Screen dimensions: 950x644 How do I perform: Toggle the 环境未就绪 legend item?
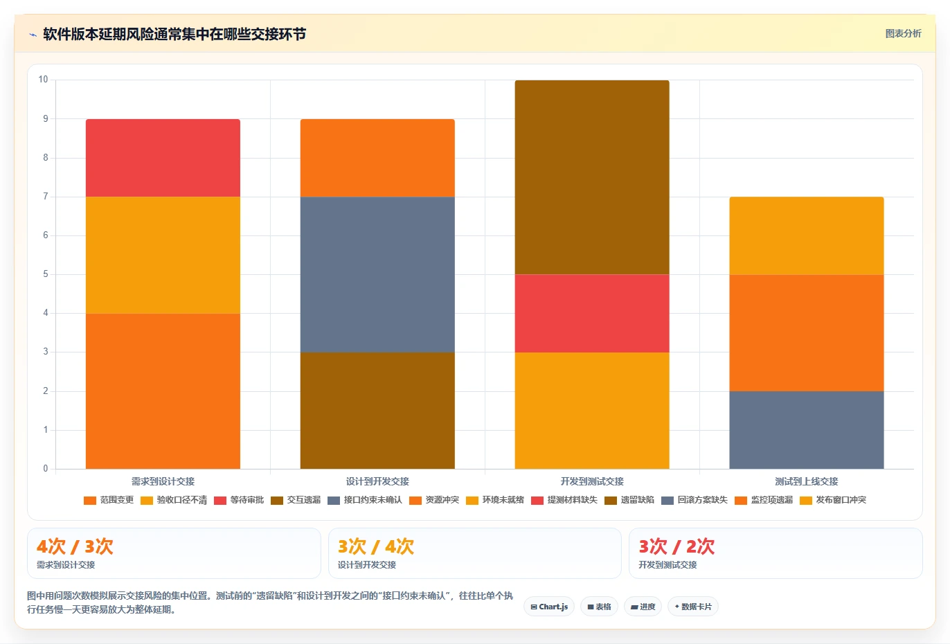tap(495, 500)
